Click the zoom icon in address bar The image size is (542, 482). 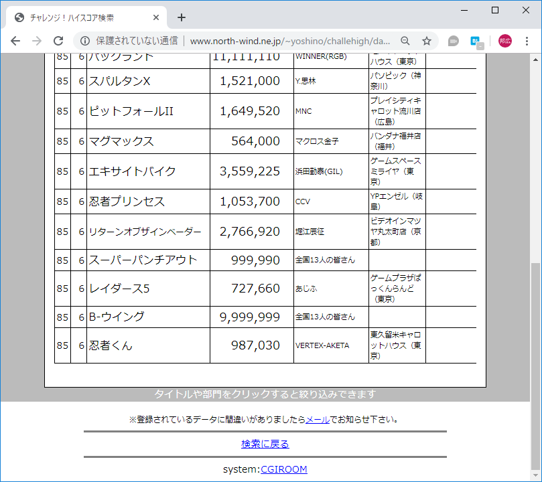coord(405,40)
